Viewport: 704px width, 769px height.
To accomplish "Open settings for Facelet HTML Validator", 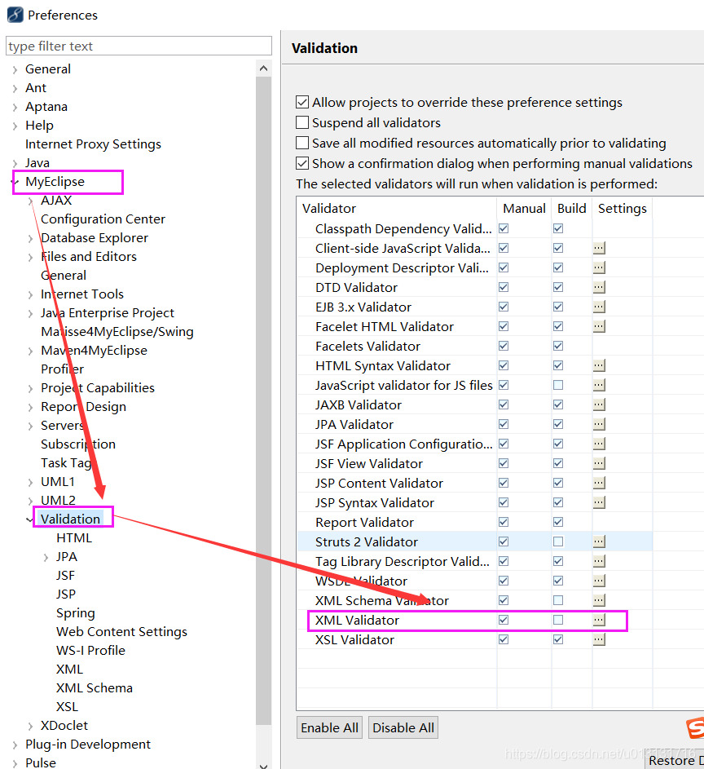I will tap(599, 327).
